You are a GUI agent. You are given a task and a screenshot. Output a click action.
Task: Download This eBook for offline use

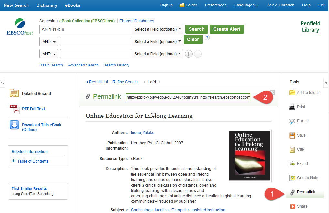pyautogui.click(x=41, y=127)
